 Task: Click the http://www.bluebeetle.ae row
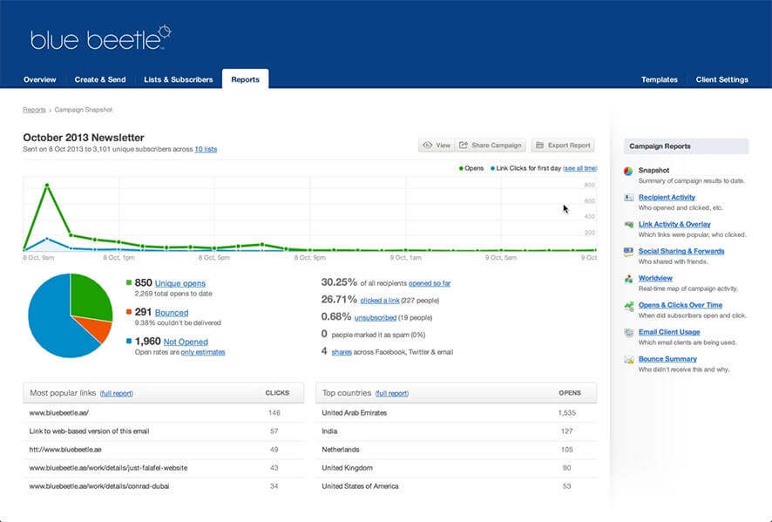pos(164,450)
